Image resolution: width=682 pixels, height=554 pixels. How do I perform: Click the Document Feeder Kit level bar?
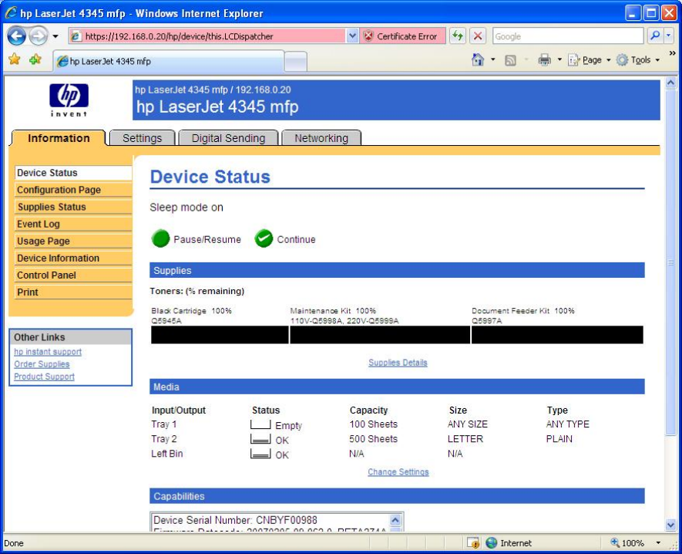point(557,335)
